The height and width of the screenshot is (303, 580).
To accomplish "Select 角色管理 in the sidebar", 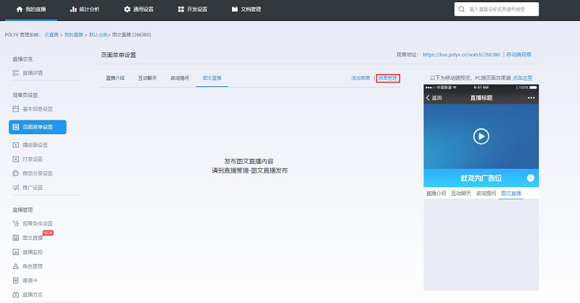I will (x=33, y=266).
